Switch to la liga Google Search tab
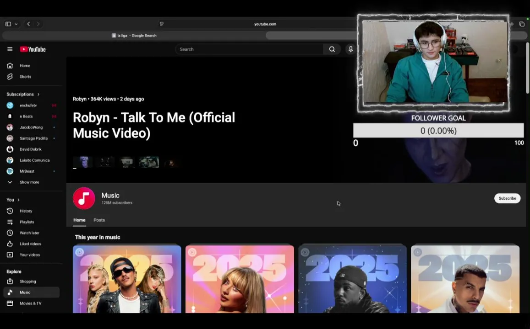Viewport: 530px width, 329px height. coord(134,35)
